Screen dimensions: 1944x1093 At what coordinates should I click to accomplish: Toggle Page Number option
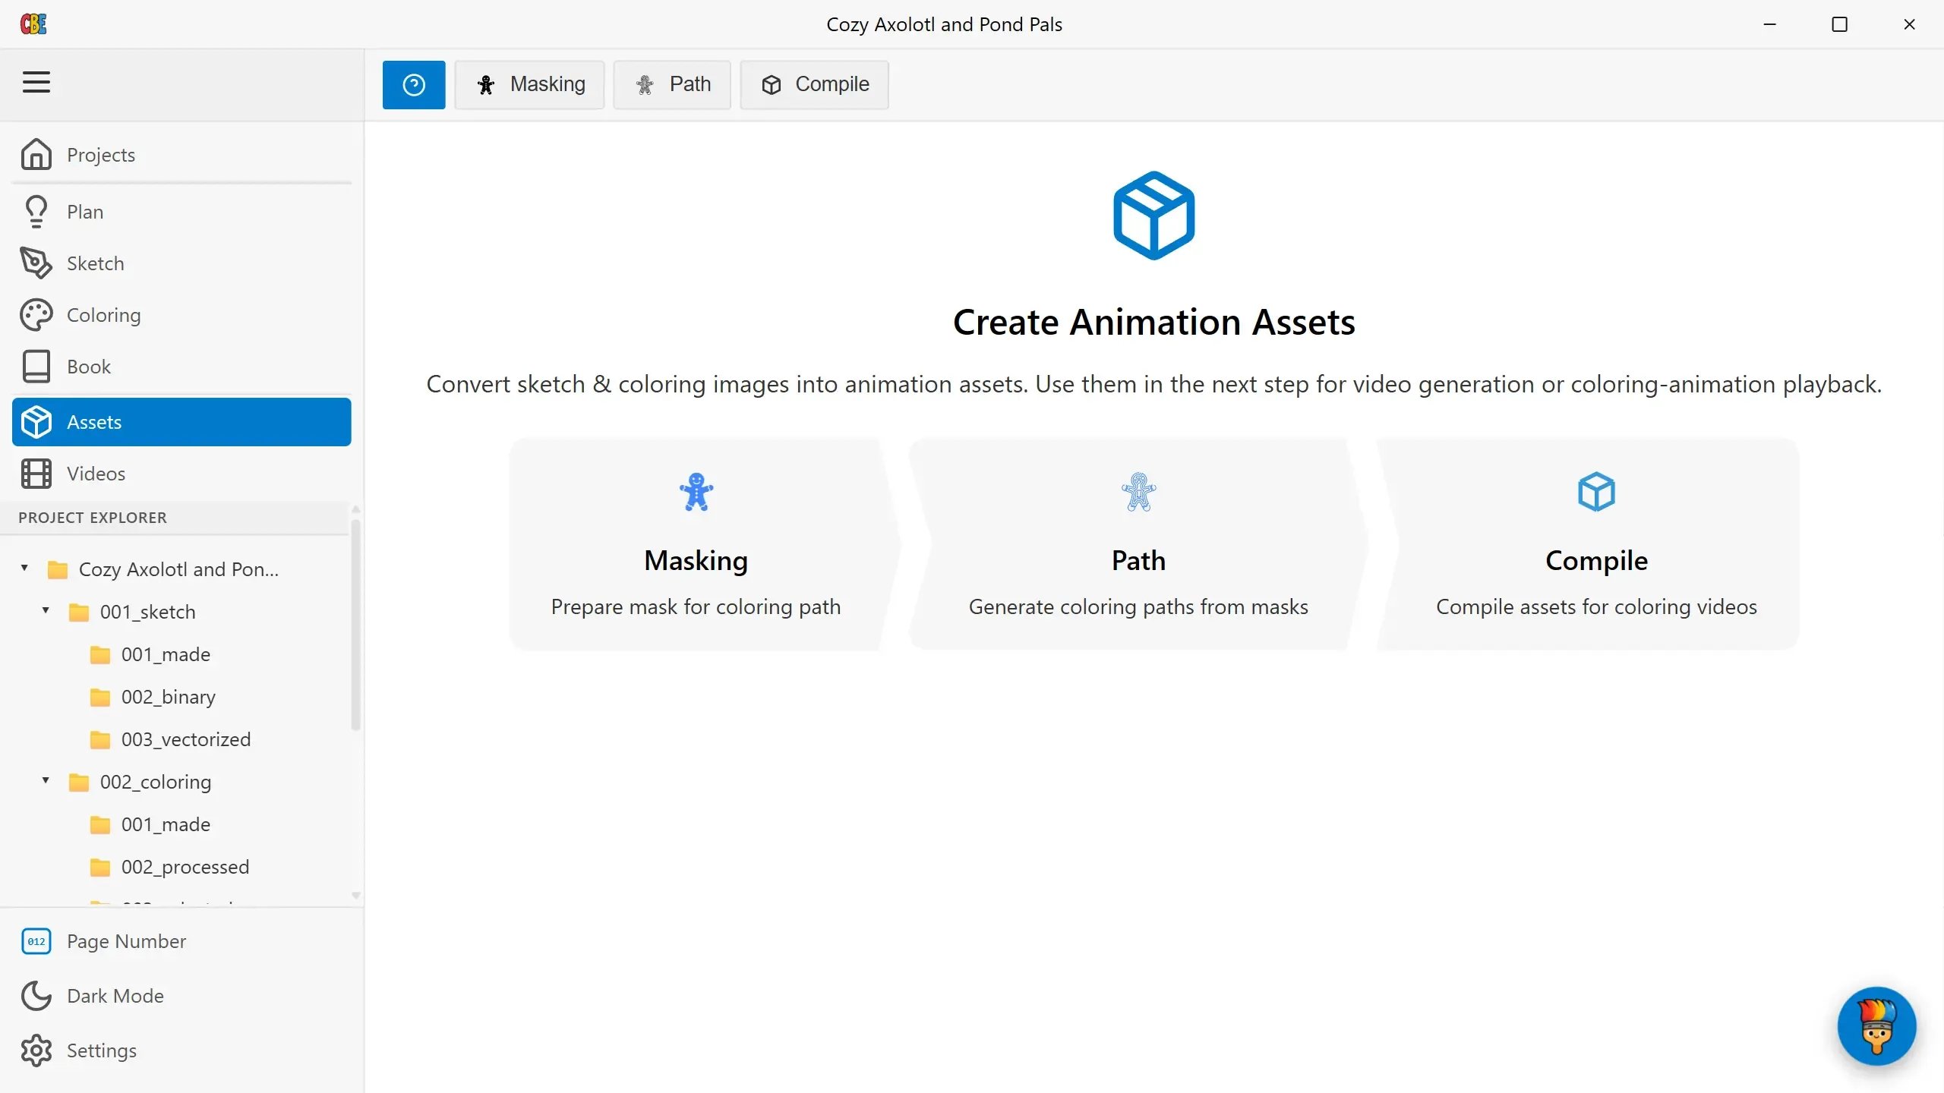pos(126,941)
